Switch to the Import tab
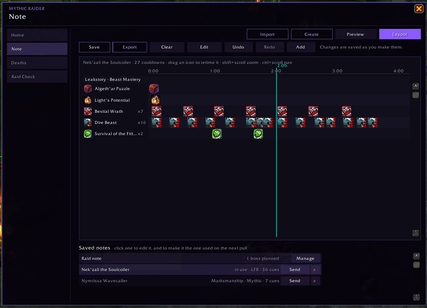Viewport: 427px width, 308px height. 268,34
